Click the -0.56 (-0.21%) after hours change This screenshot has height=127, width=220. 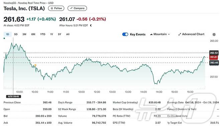(x=91, y=19)
